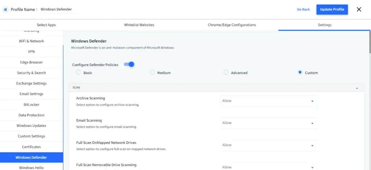Select the Advanced radio button
The width and height of the screenshot is (371, 170).
pos(226,72)
